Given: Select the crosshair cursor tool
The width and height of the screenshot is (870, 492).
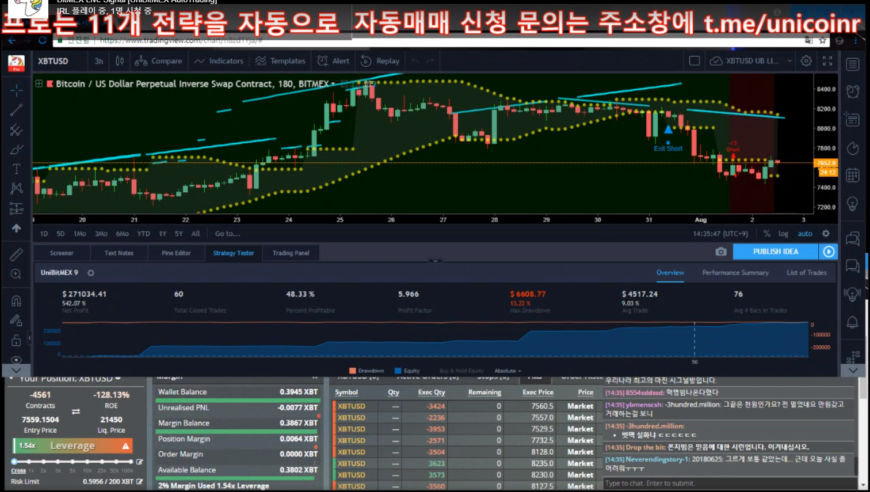Looking at the screenshot, I should [16, 90].
